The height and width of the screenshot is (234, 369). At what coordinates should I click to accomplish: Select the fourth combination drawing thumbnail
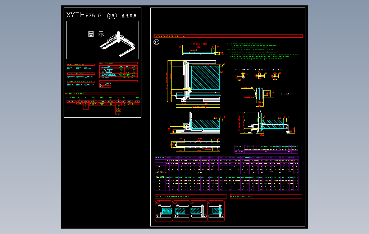coord(216,211)
